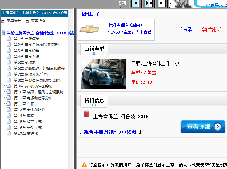Click the page icon for 第5章 制动器

(9, 62)
